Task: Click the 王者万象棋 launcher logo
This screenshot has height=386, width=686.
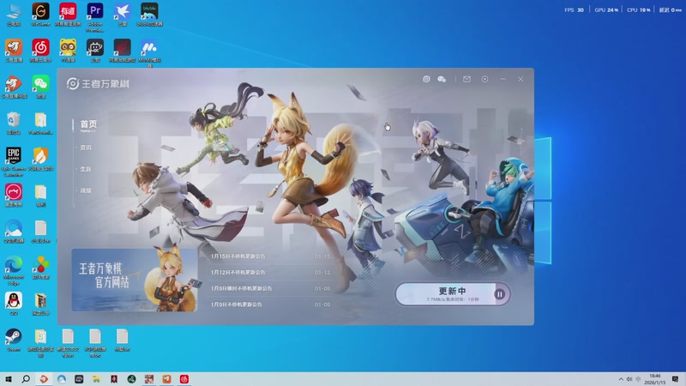Action: click(x=98, y=83)
